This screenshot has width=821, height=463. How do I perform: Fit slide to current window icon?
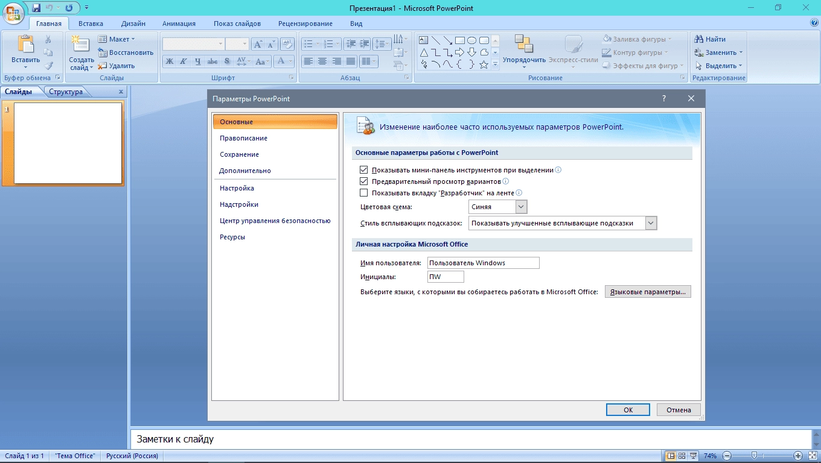tap(813, 456)
